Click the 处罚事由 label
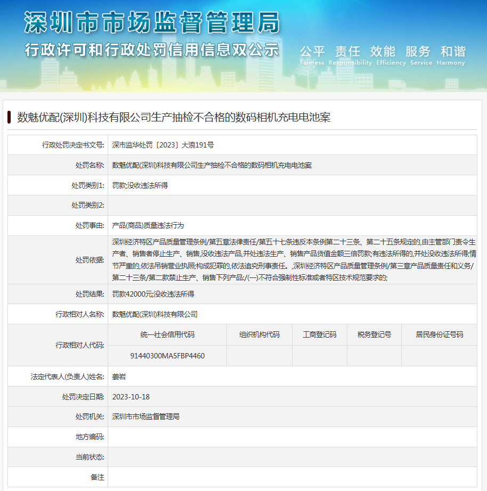The image size is (487, 491). (90, 225)
